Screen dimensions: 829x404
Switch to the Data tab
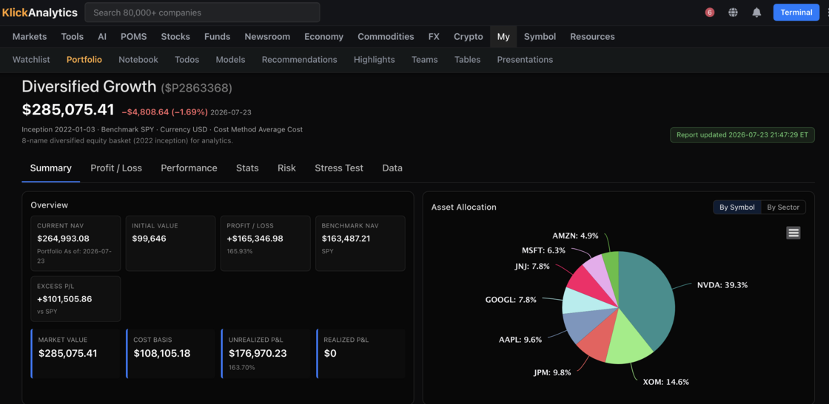[x=392, y=168]
